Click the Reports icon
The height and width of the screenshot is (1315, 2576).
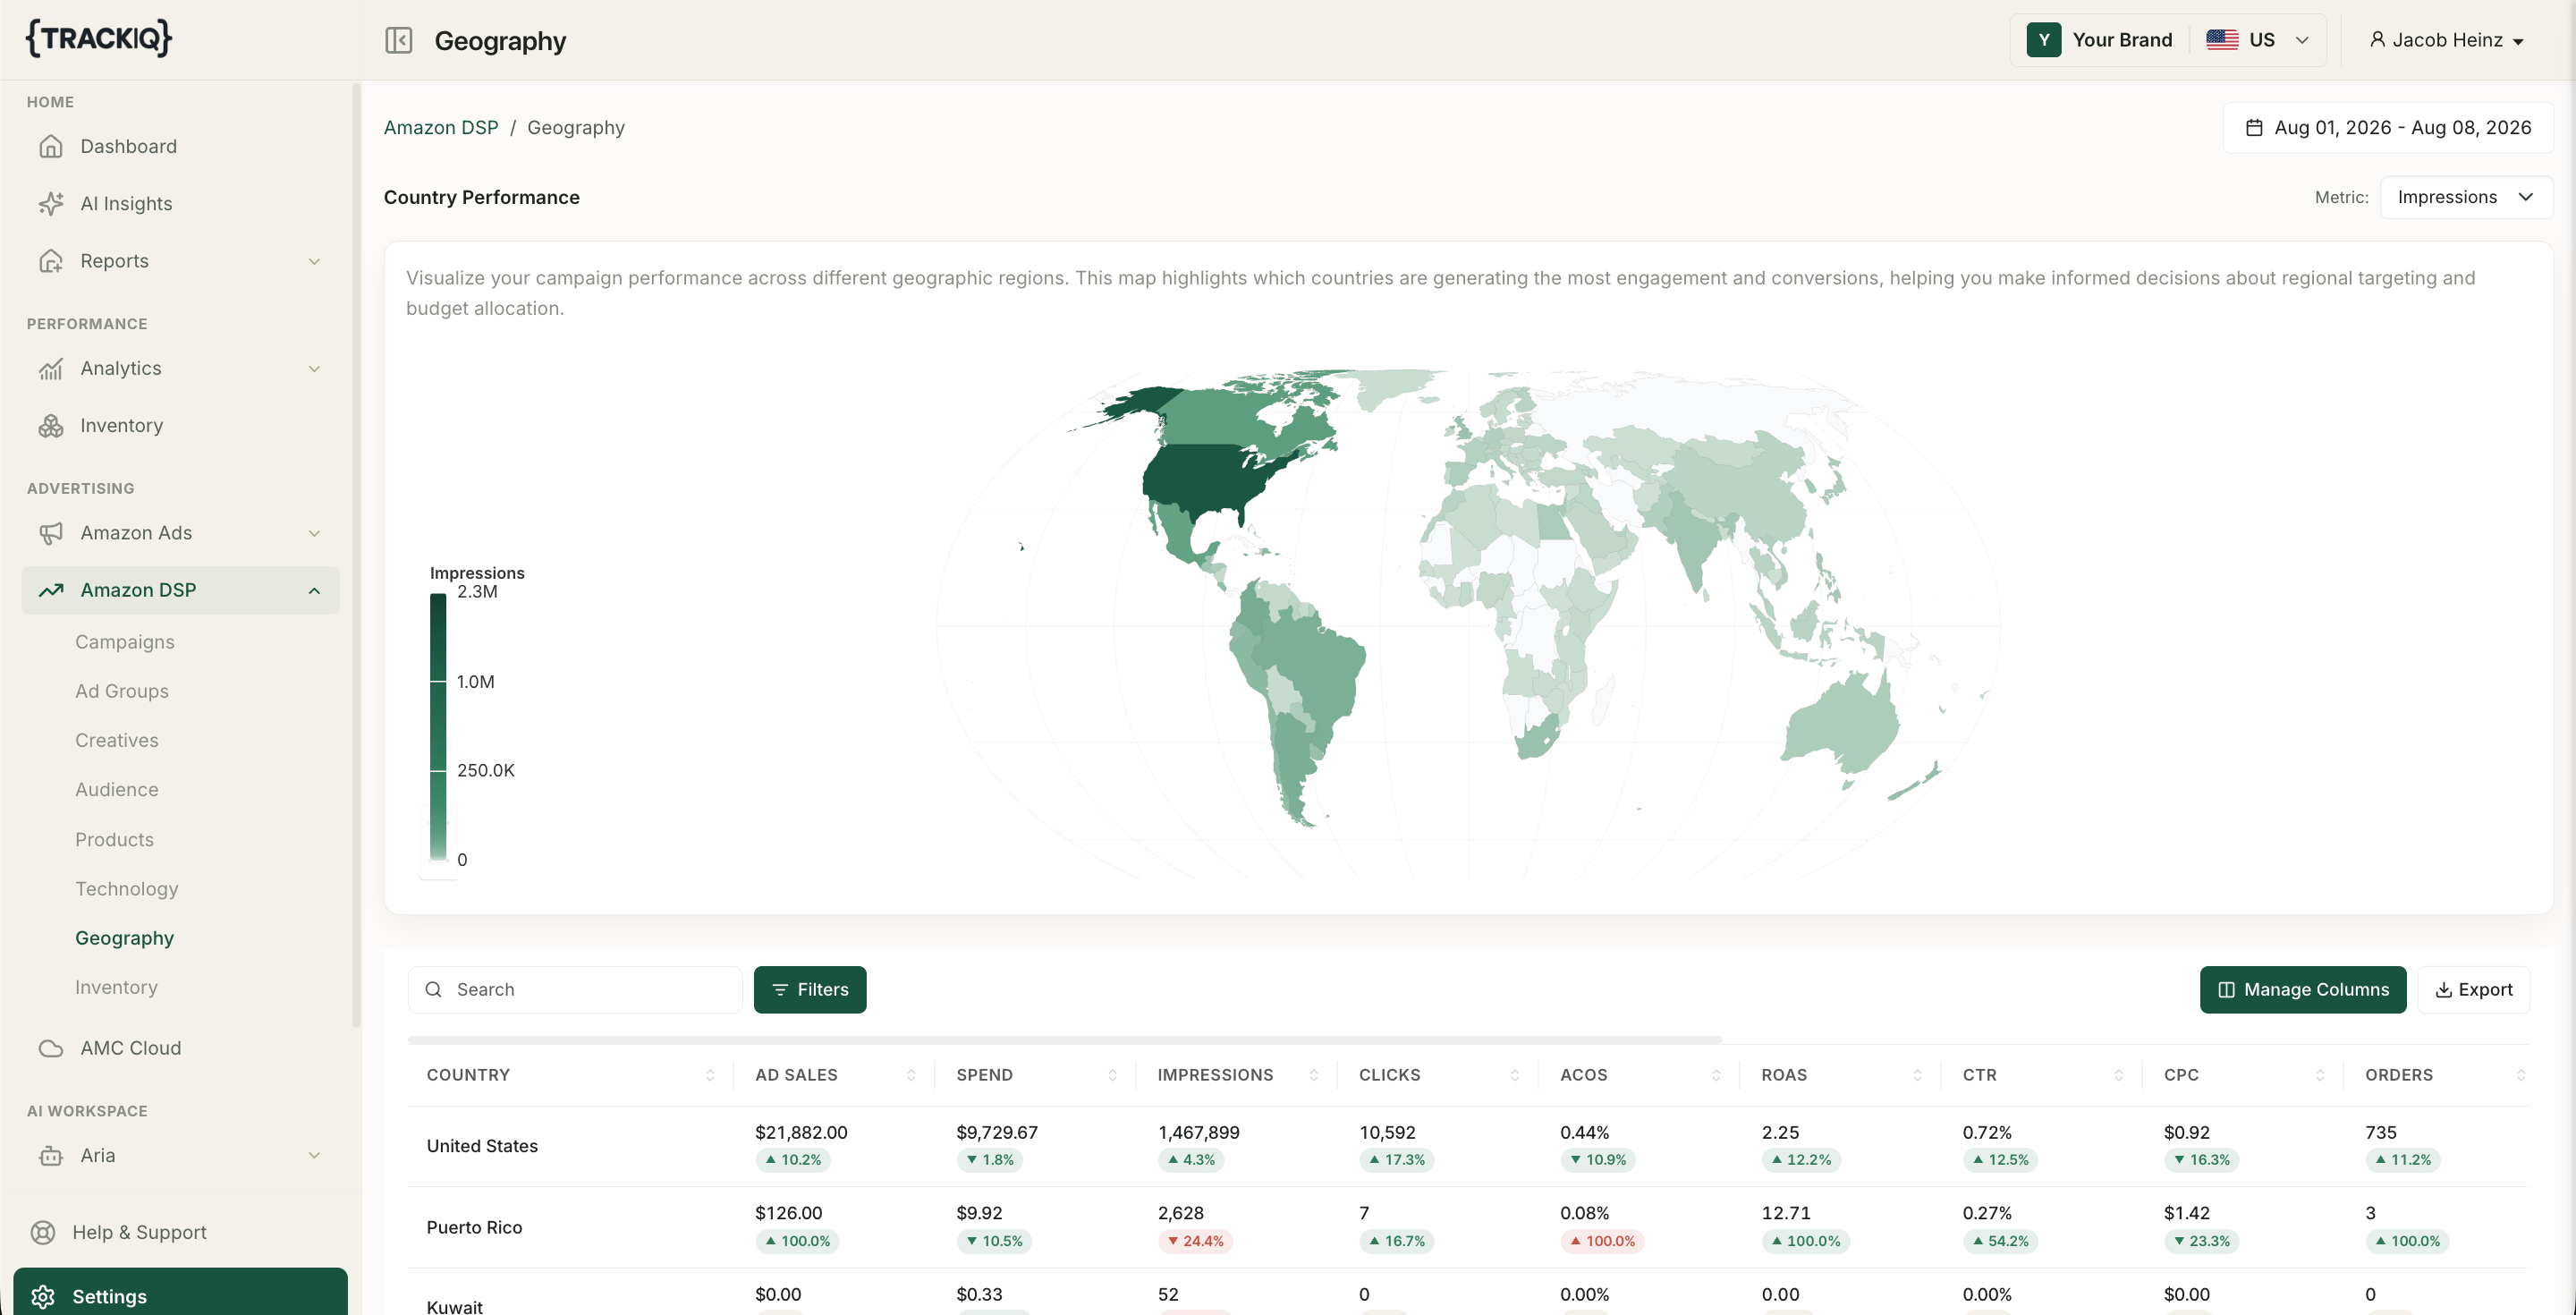[51, 260]
